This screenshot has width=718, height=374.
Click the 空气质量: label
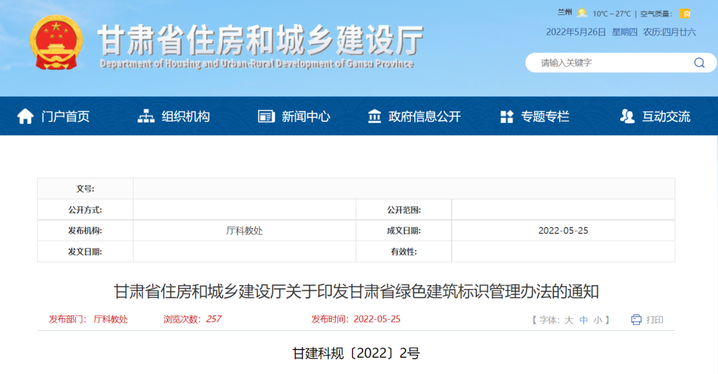tap(656, 14)
